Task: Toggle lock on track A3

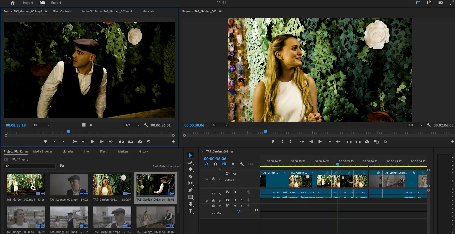Action: point(213,205)
